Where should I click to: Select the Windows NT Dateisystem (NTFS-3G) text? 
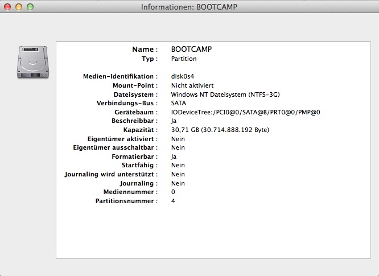pyautogui.click(x=226, y=94)
